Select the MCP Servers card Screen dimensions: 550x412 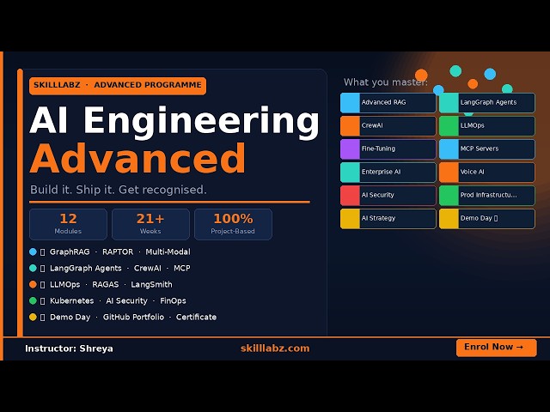487,148
